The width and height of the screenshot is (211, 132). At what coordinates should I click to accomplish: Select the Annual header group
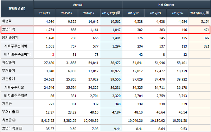78,5
